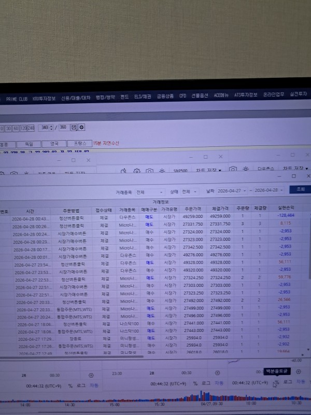311x415 pixels.
Task: Click the S&P500 symbol label in chart toolbar
Action: click(180, 171)
